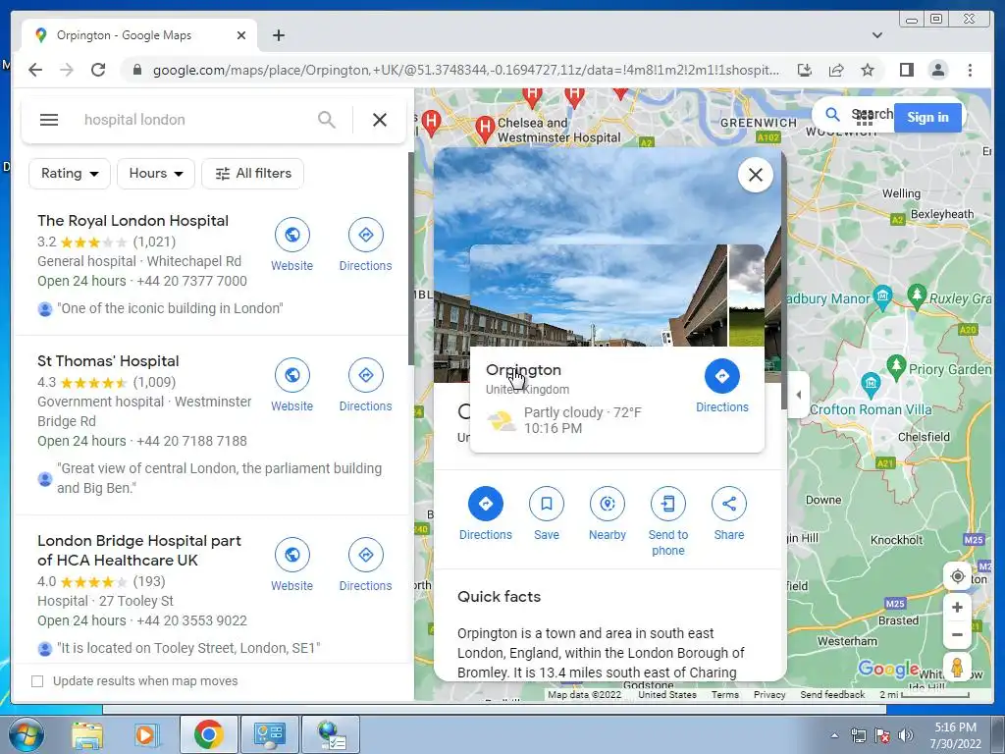
Task: Close the Orpington place card
Action: click(756, 175)
